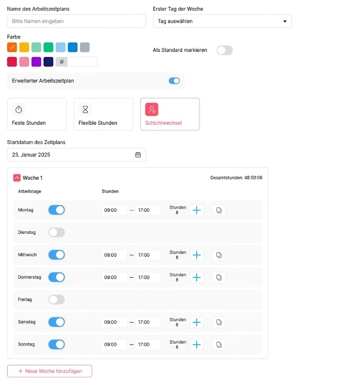Pick the light mint green swatch

(x=36, y=47)
